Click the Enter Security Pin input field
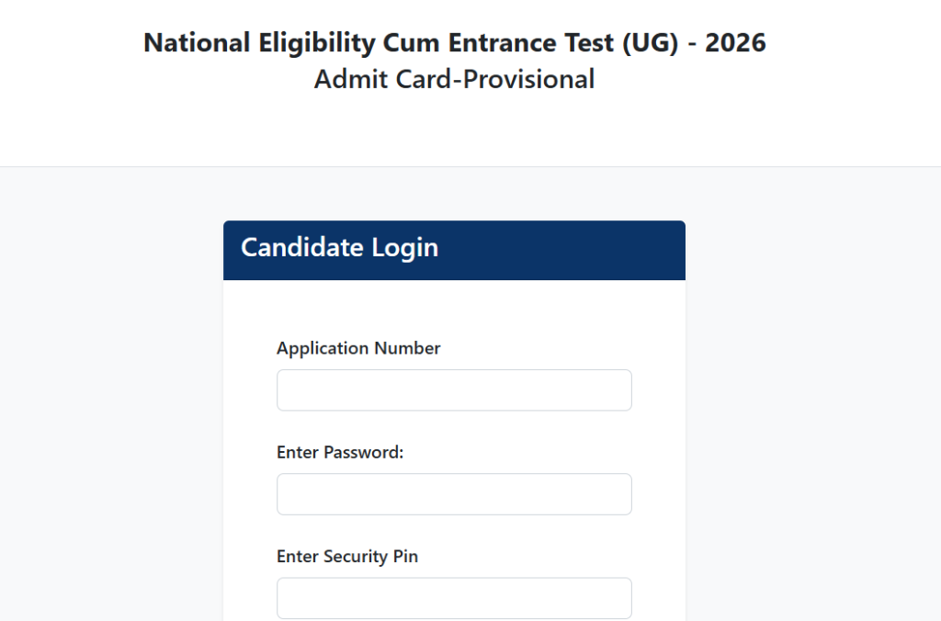The image size is (941, 621). (454, 597)
